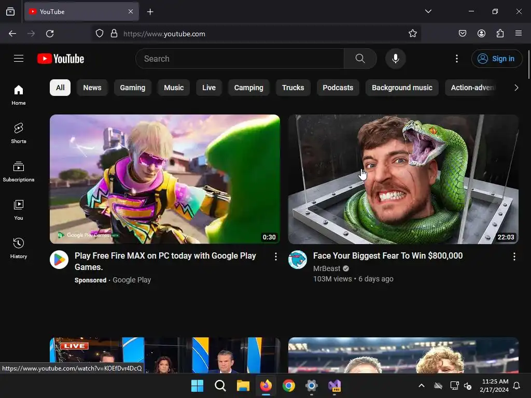Open the notification bell in taskbar

pos(517,386)
